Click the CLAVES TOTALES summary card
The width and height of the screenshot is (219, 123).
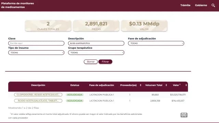pos(48,26)
